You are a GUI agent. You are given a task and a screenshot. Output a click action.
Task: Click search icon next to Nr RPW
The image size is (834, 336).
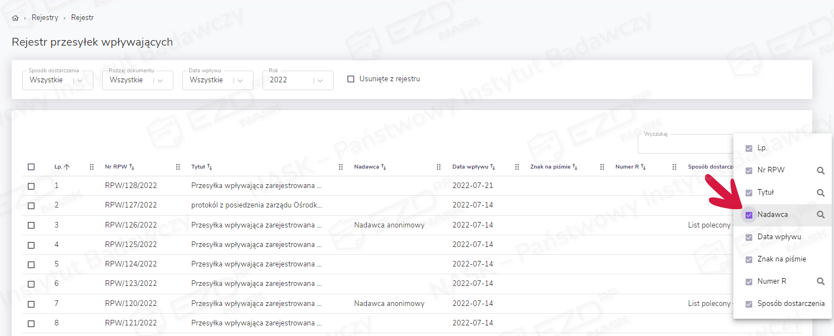point(820,170)
